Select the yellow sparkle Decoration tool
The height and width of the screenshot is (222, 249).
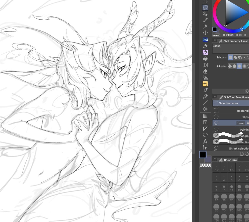[205, 84]
